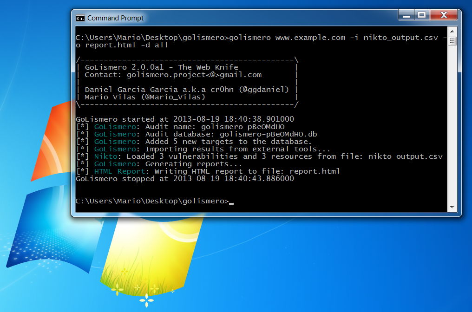The width and height of the screenshot is (472, 312).
Task: Click the Added 5 new targets log line
Action: 186,142
